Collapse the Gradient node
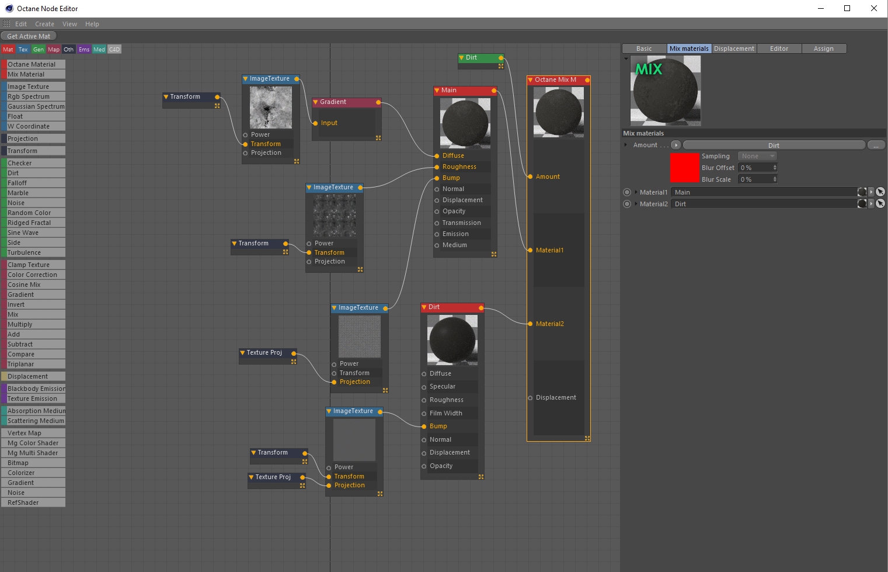Image resolution: width=888 pixels, height=572 pixels. (x=315, y=102)
